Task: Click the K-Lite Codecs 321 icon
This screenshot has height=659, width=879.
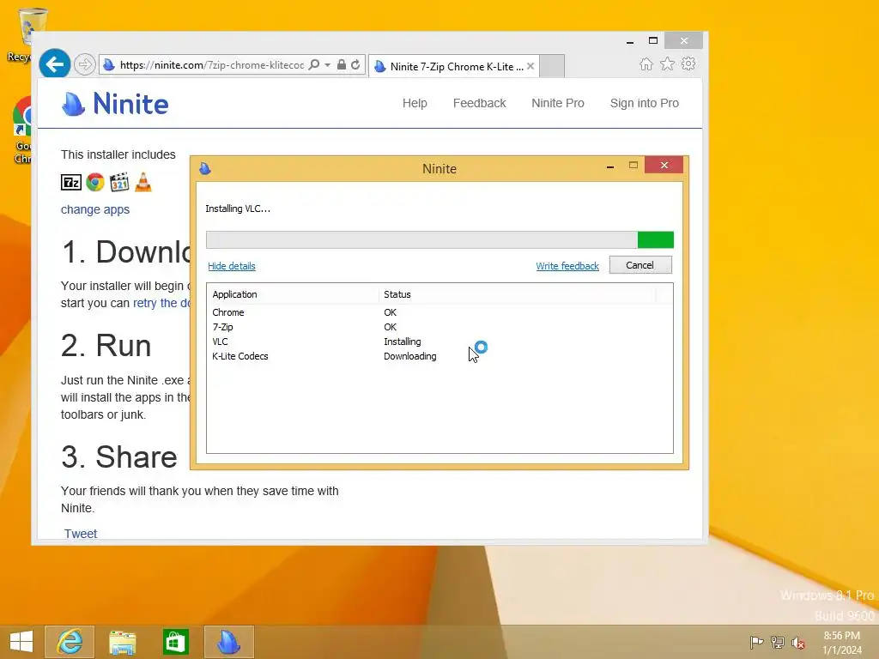Action: point(119,182)
